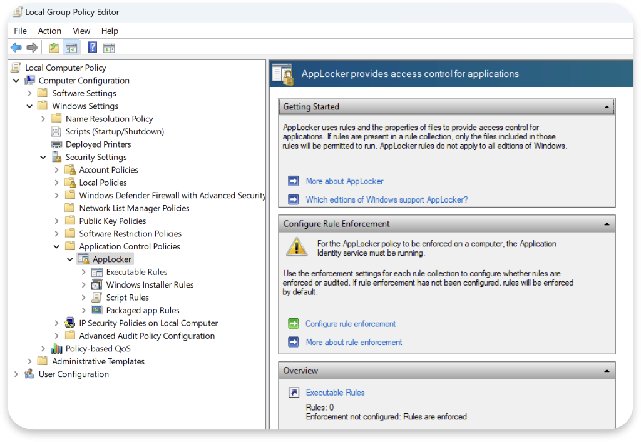This screenshot has height=442, width=641.
Task: Collapse the Computer Configuration node
Action: [x=16, y=81]
